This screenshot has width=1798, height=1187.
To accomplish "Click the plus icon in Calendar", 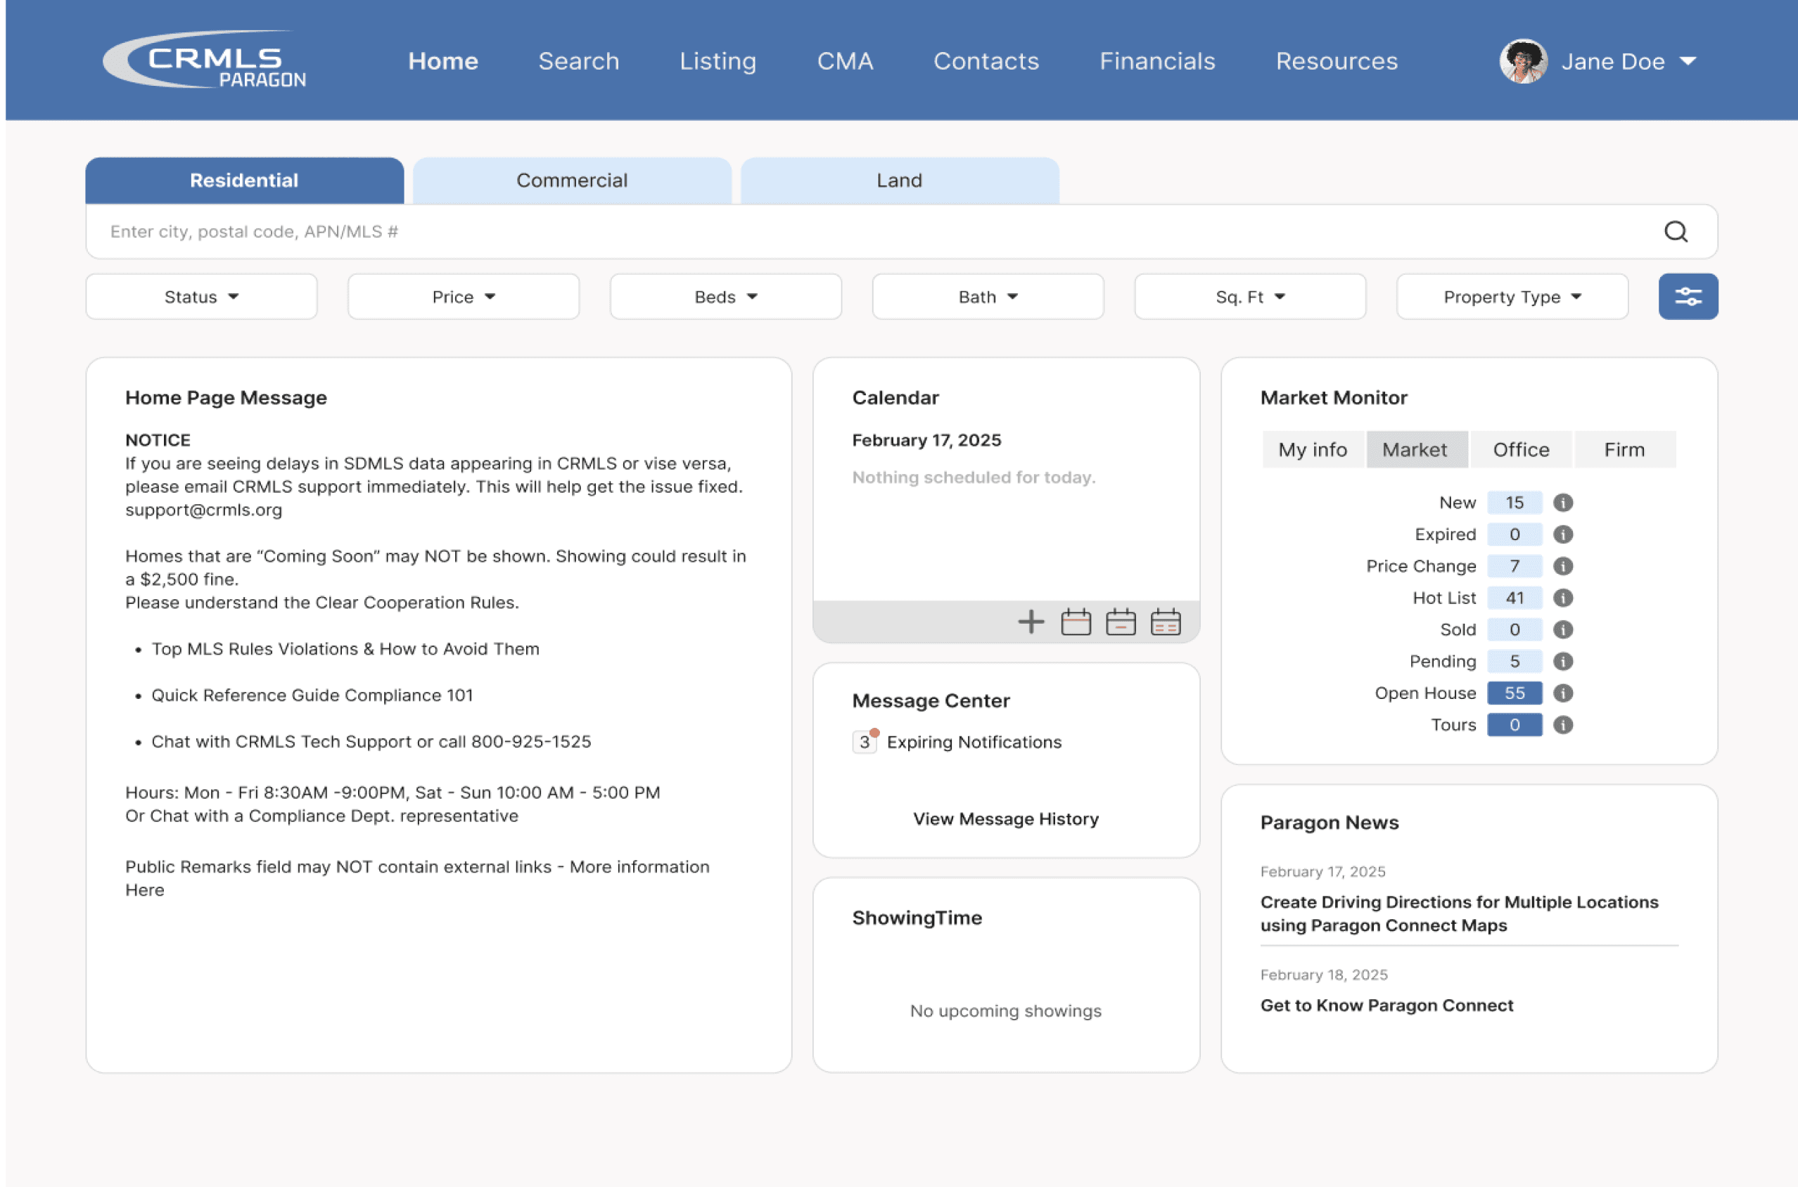I will (x=1031, y=622).
